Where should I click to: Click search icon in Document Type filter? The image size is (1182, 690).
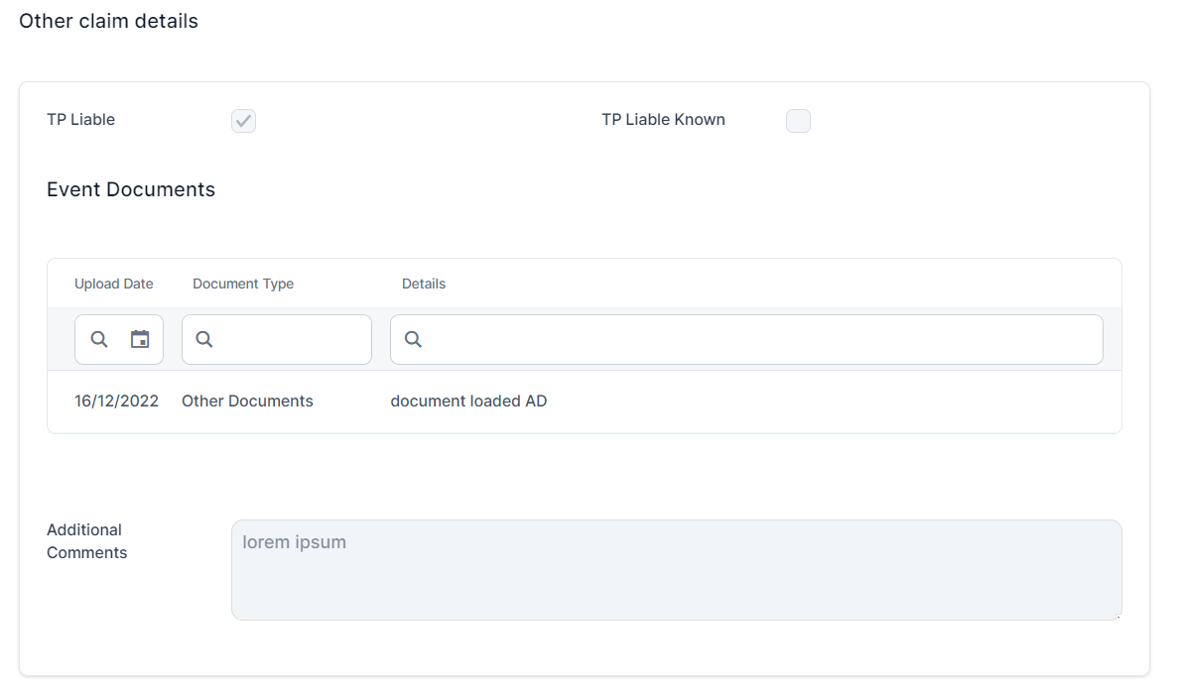(x=204, y=339)
